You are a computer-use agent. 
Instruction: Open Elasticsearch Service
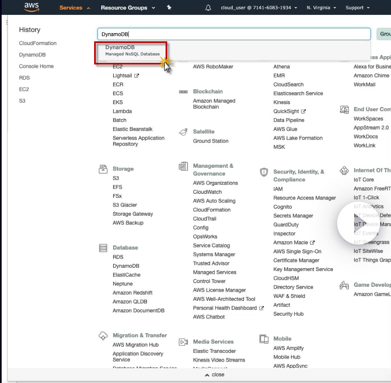click(x=298, y=93)
